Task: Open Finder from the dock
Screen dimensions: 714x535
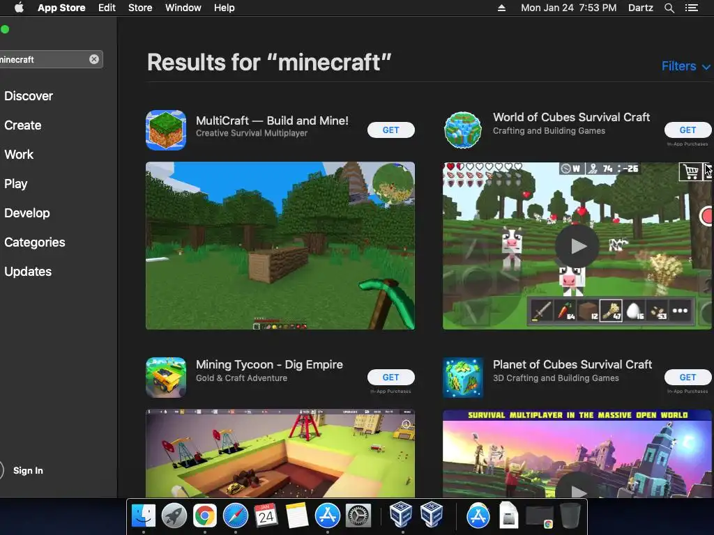Action: click(144, 515)
